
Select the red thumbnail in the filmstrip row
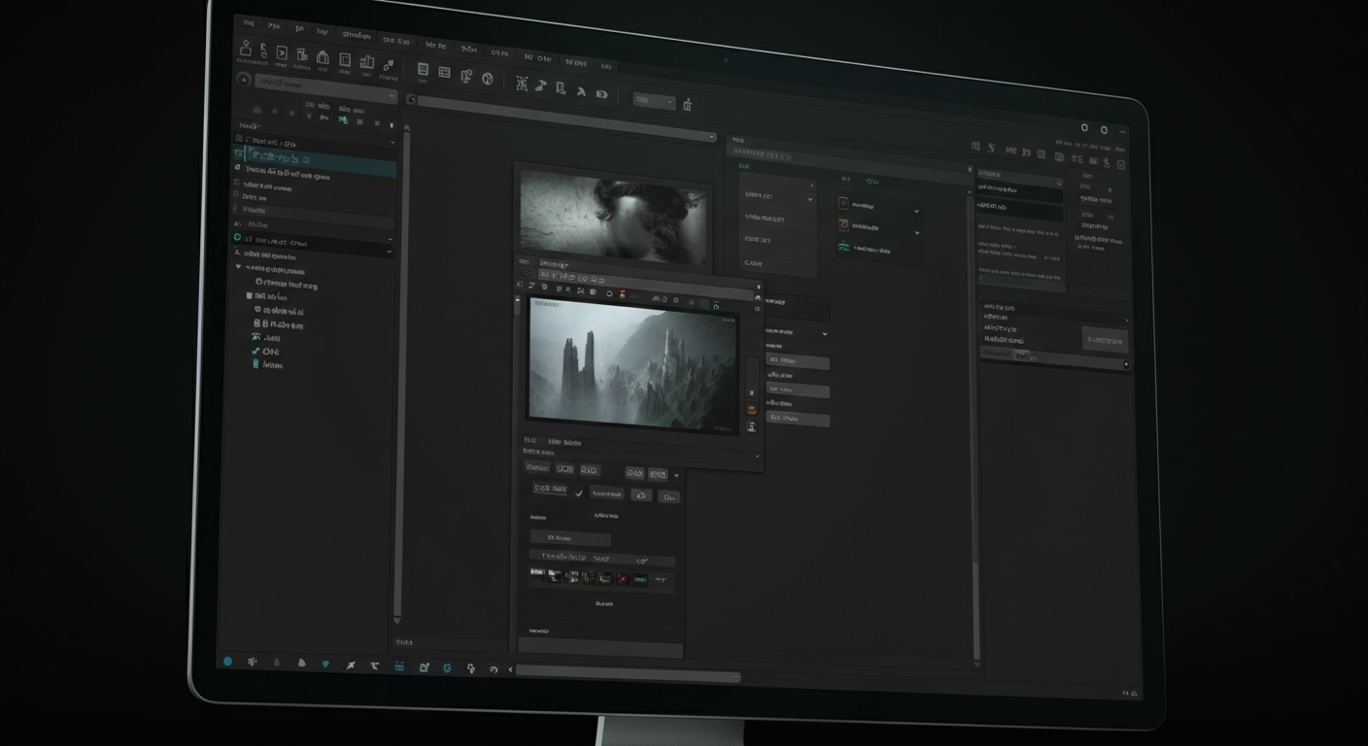[622, 576]
